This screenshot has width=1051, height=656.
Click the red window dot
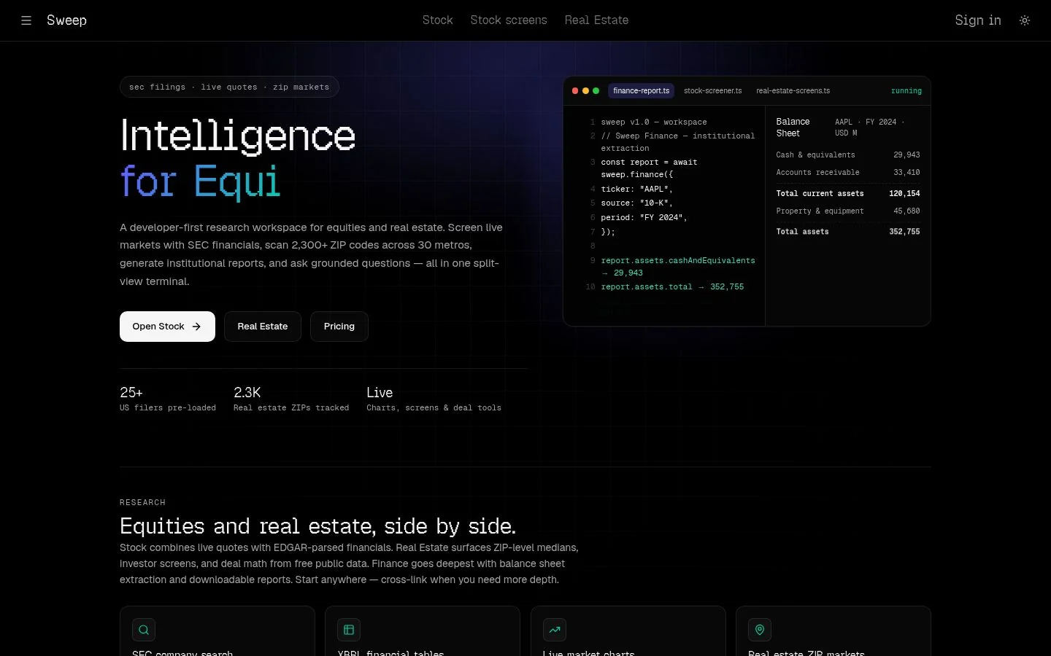pos(575,91)
